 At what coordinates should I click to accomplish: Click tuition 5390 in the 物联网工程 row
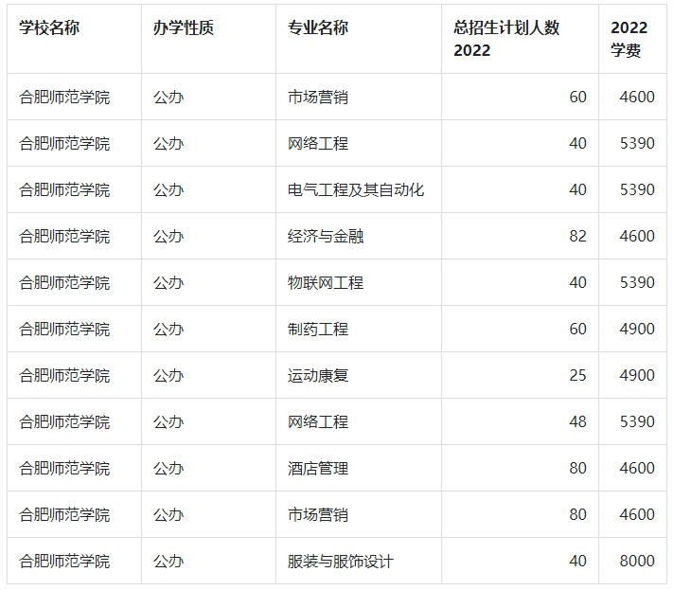(636, 282)
